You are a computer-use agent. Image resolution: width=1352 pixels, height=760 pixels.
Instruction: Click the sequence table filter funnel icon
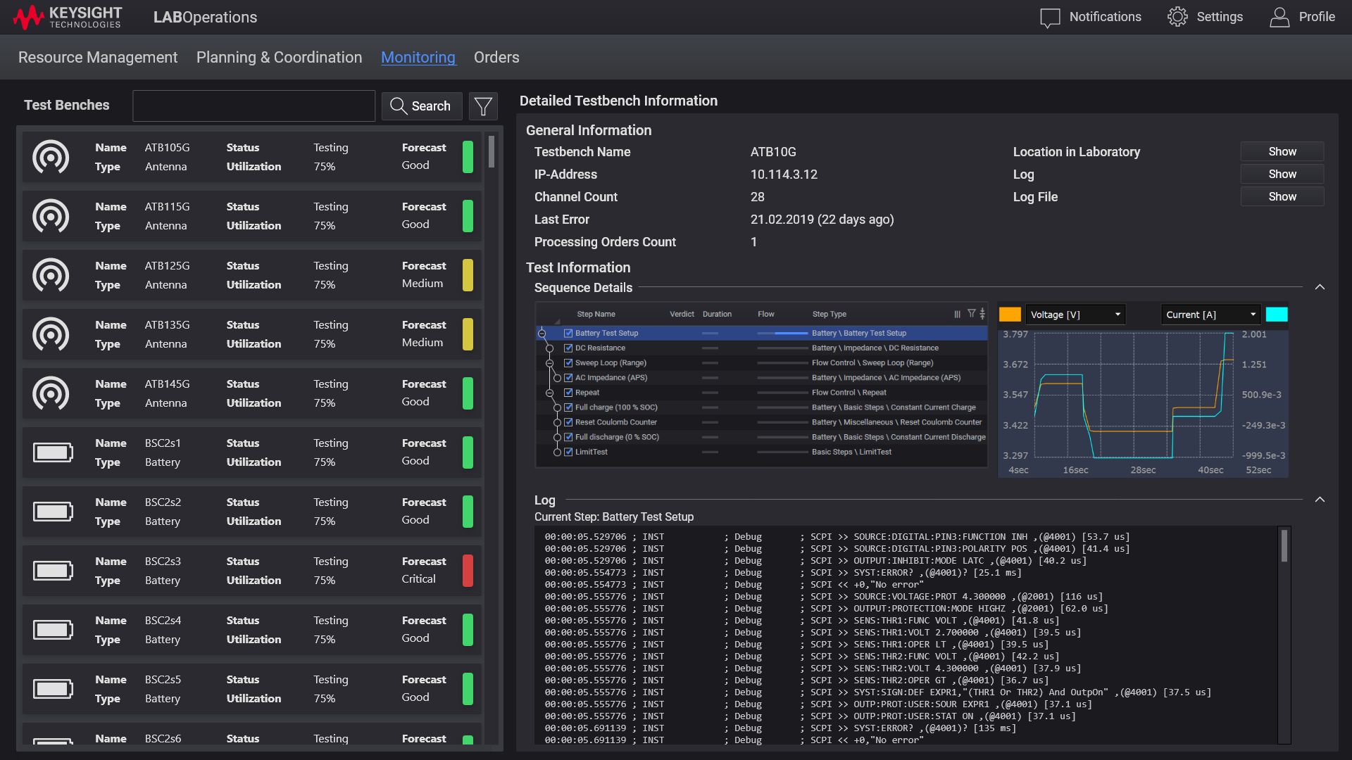click(x=971, y=314)
